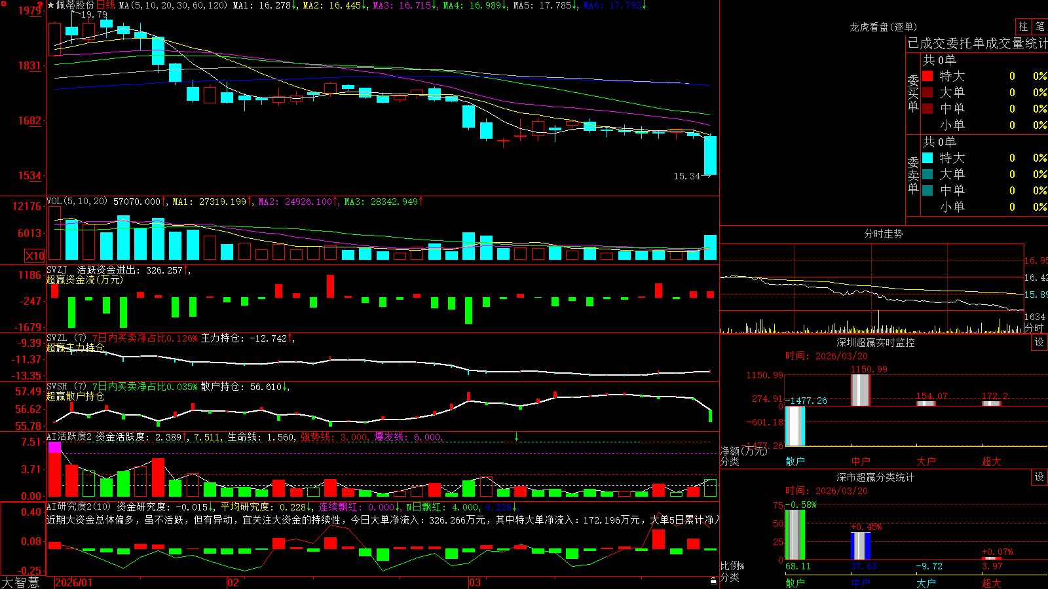The width and height of the screenshot is (1048, 589).
Task: Click the green 散户 bar at 68.11 percent
Action: tap(795, 535)
